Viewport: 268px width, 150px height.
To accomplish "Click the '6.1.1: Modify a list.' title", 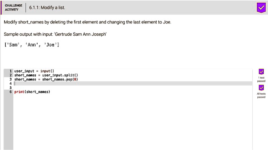I will coord(47,8).
